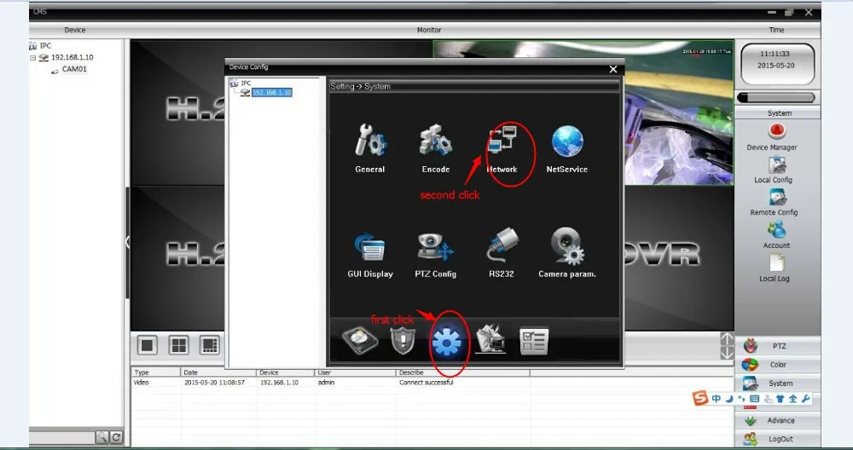Open the NetService globe icon
The height and width of the screenshot is (450, 853).
567,141
